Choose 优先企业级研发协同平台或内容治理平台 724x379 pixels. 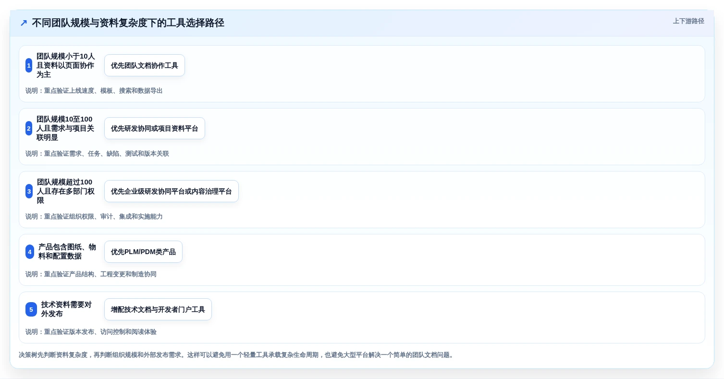[x=172, y=191]
